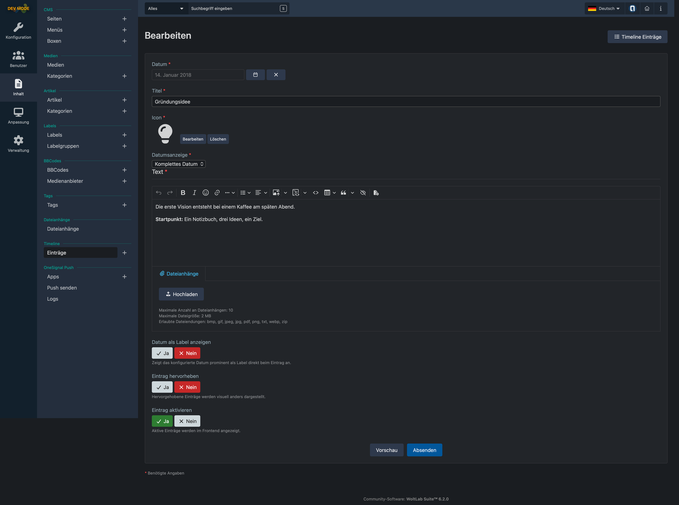
Task: Open the Datumsanzeige dropdown
Action: (x=178, y=164)
